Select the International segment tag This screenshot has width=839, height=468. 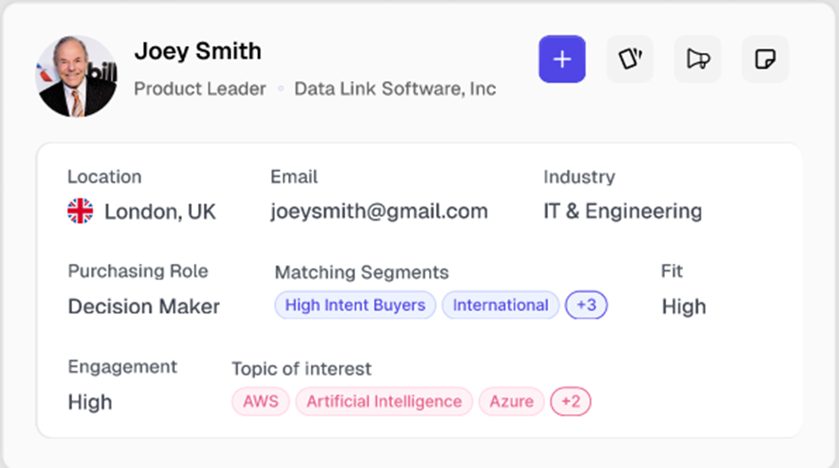click(500, 305)
